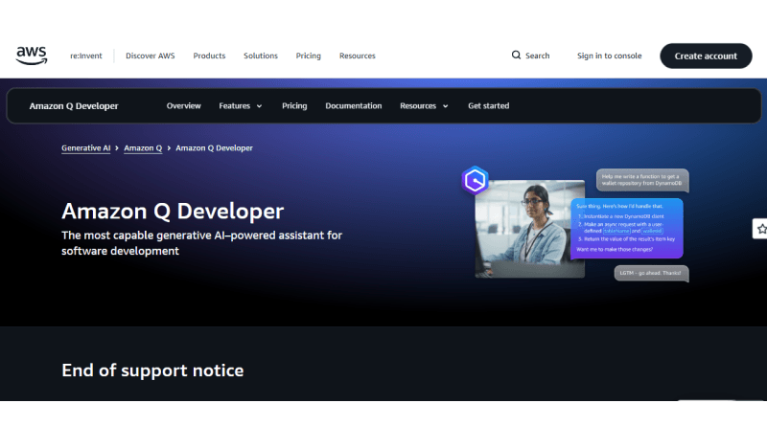Open the Solutions menu
Image resolution: width=767 pixels, height=426 pixels.
pyautogui.click(x=261, y=56)
